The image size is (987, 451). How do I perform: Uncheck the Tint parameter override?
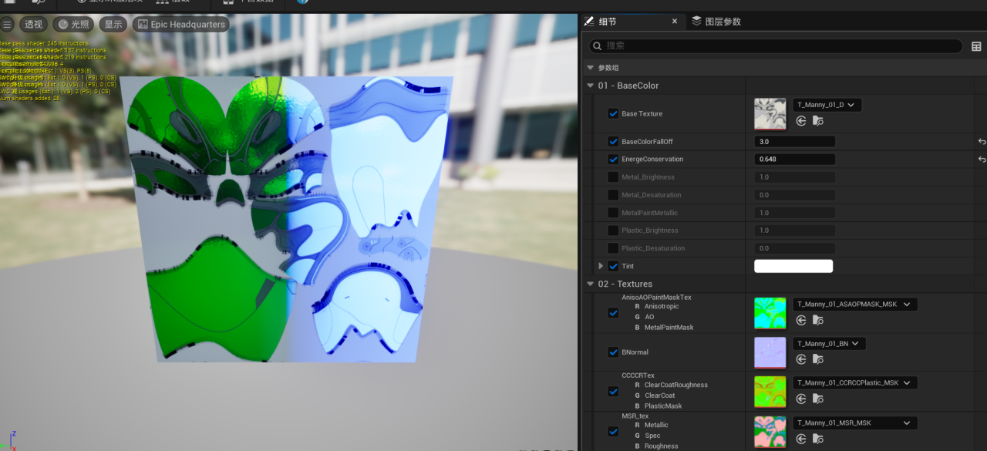(x=613, y=266)
